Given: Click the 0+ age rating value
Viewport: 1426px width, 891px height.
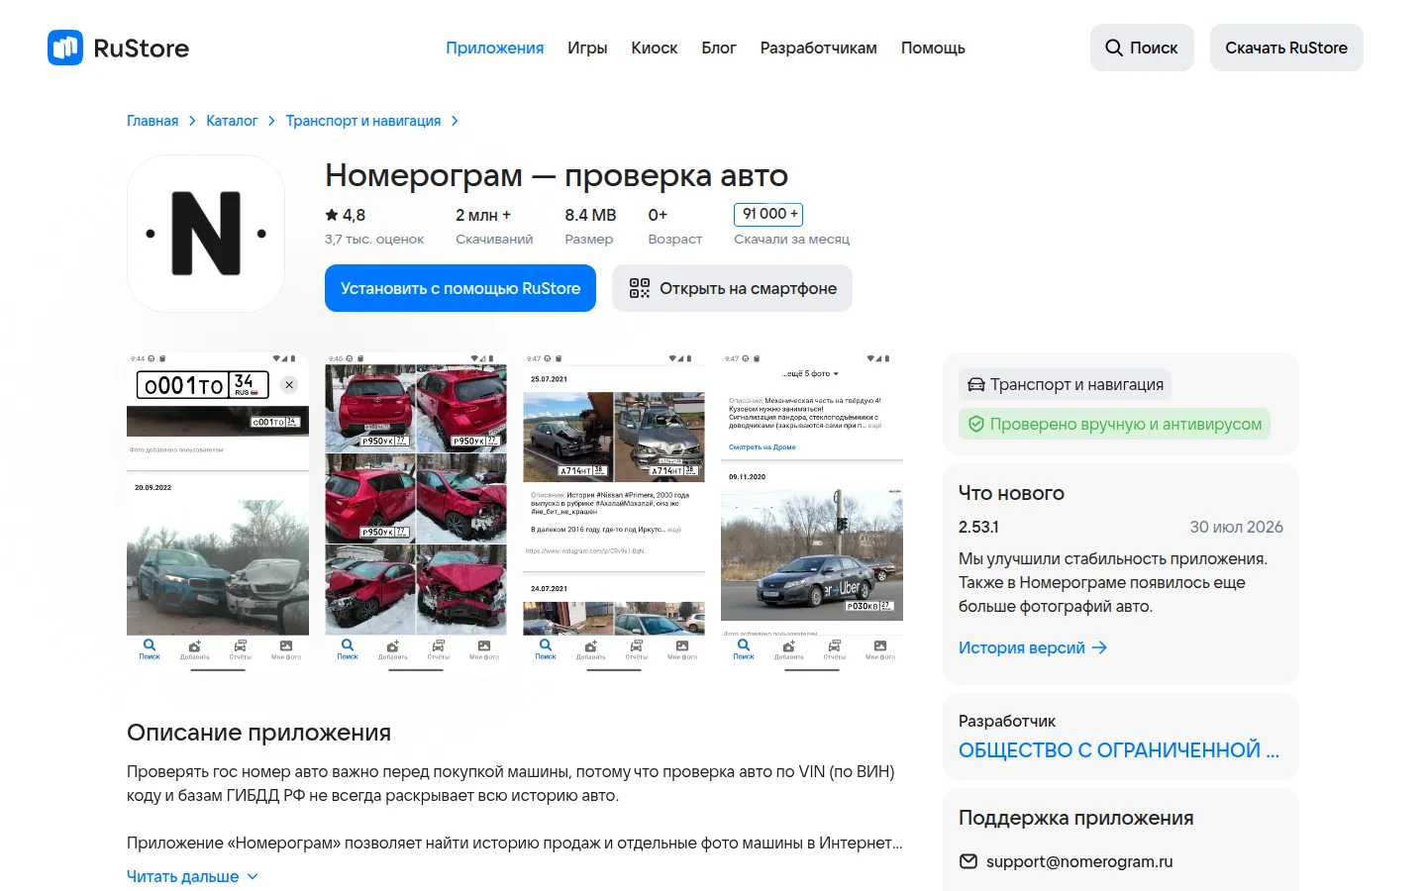Looking at the screenshot, I should pyautogui.click(x=658, y=215).
